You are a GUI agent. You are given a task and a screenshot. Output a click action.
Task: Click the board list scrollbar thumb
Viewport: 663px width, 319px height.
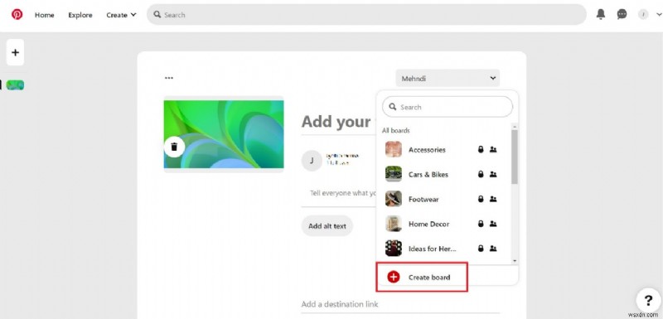tap(514, 157)
